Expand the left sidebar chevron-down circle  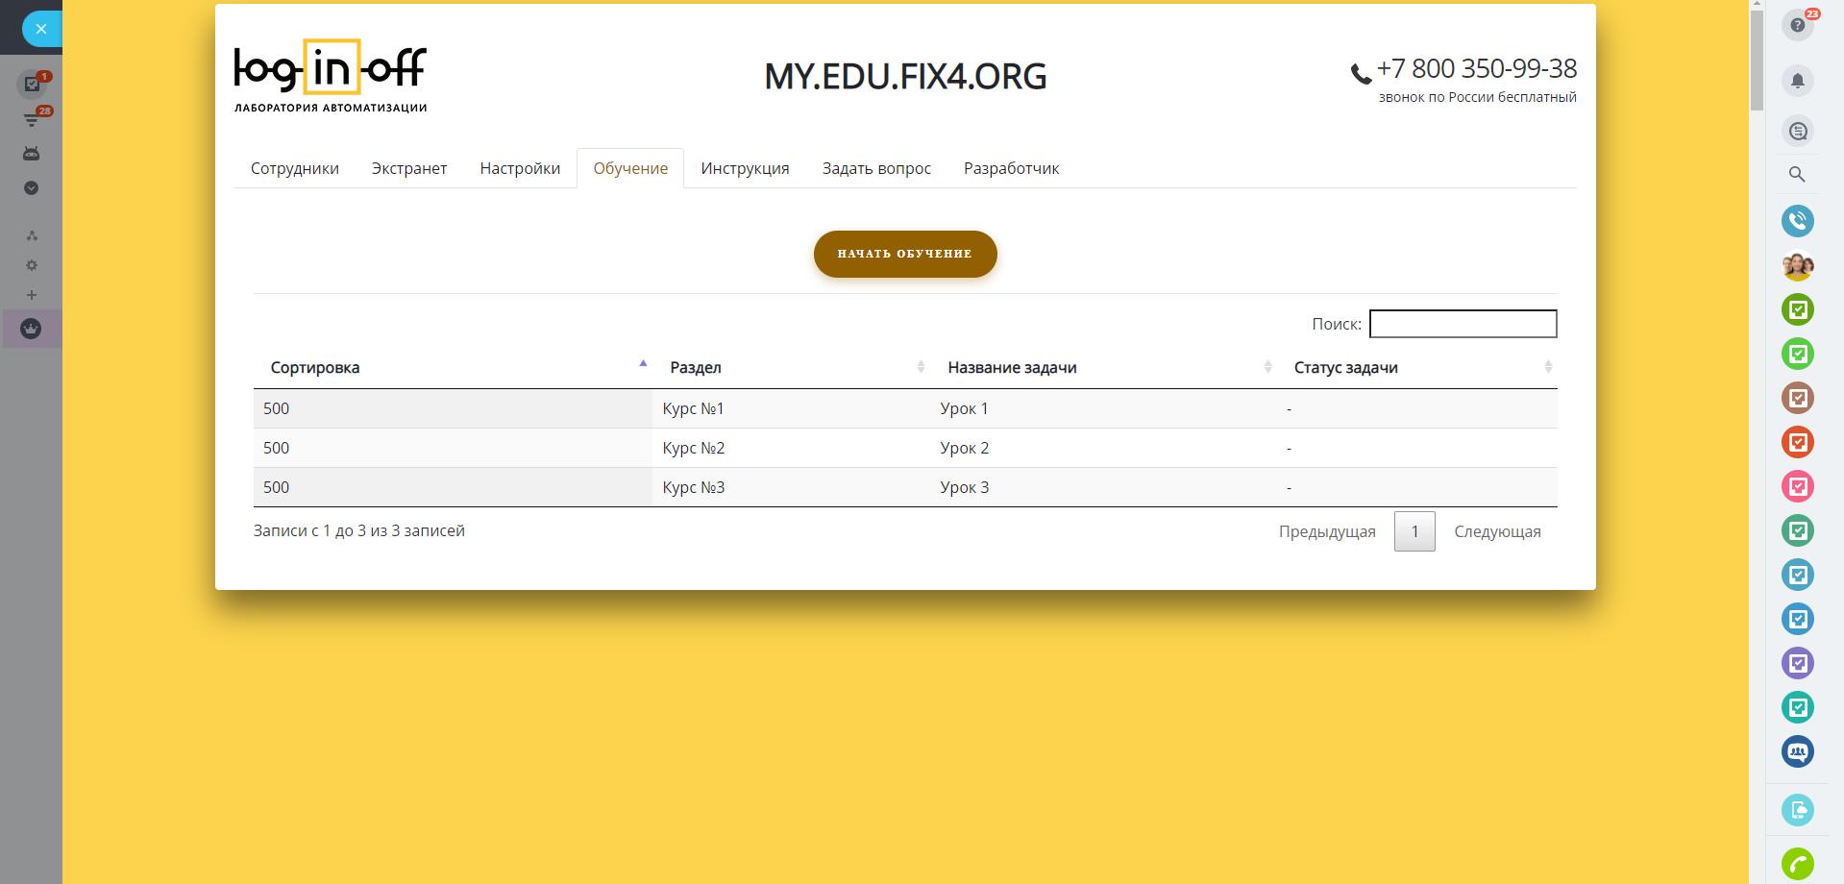tap(31, 188)
